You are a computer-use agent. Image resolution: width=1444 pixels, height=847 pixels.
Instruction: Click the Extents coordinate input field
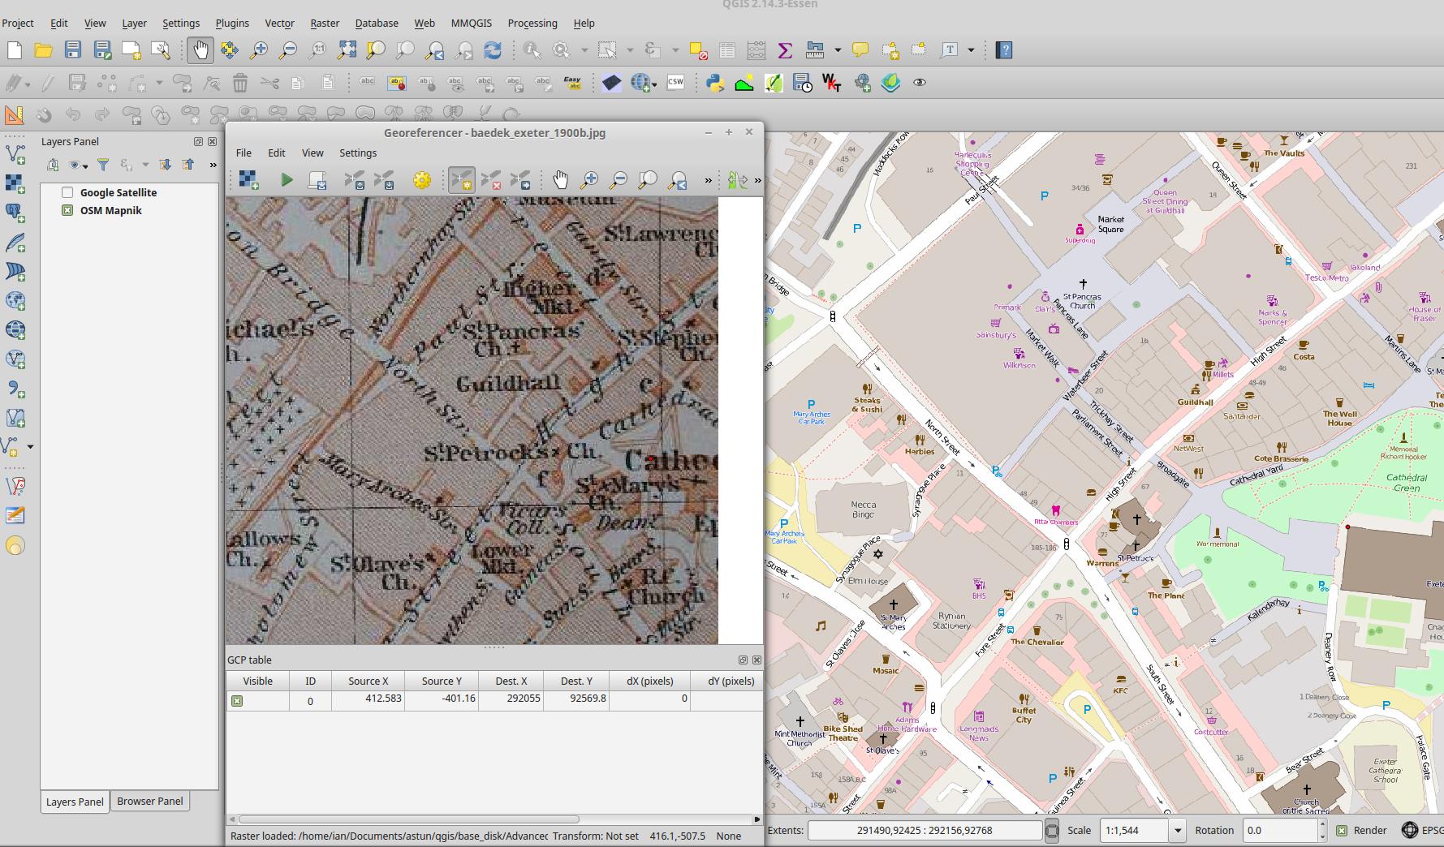[925, 830]
